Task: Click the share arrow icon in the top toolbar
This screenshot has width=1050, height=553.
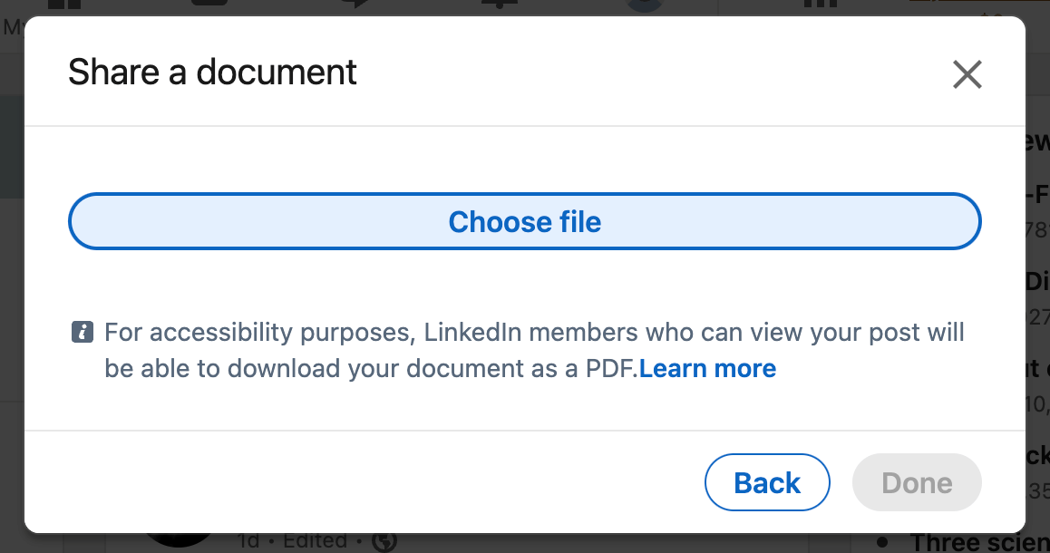Action: 356,5
